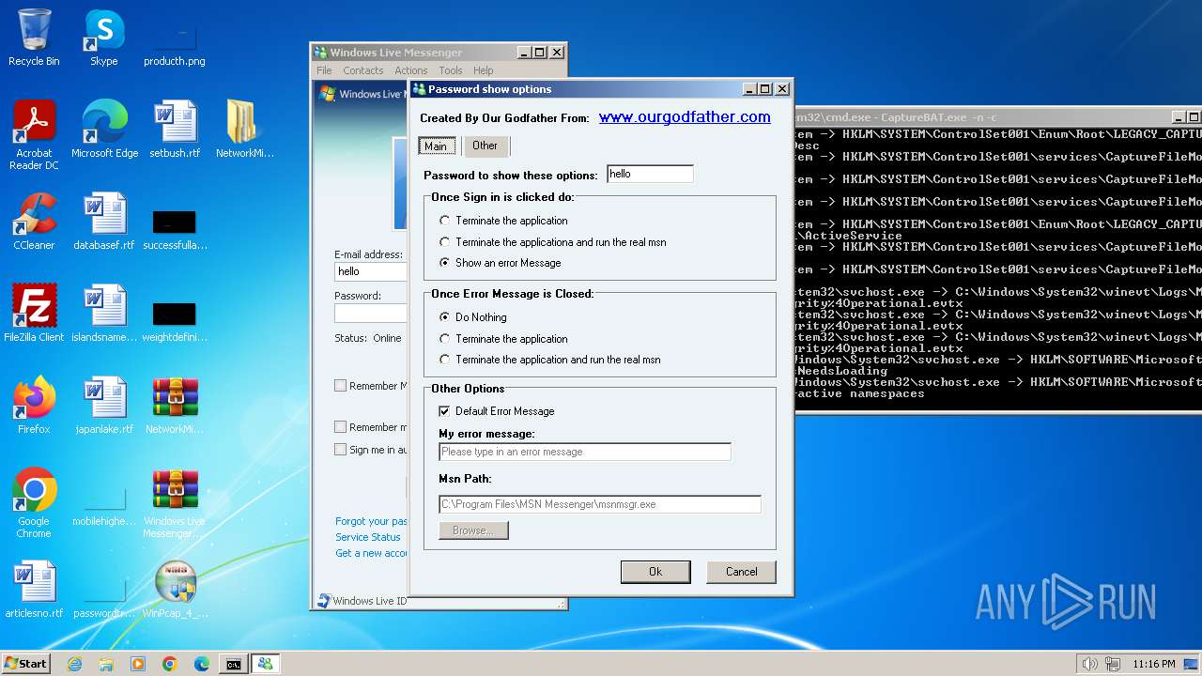Launch Google Chrome desktop shortcut

(x=34, y=503)
